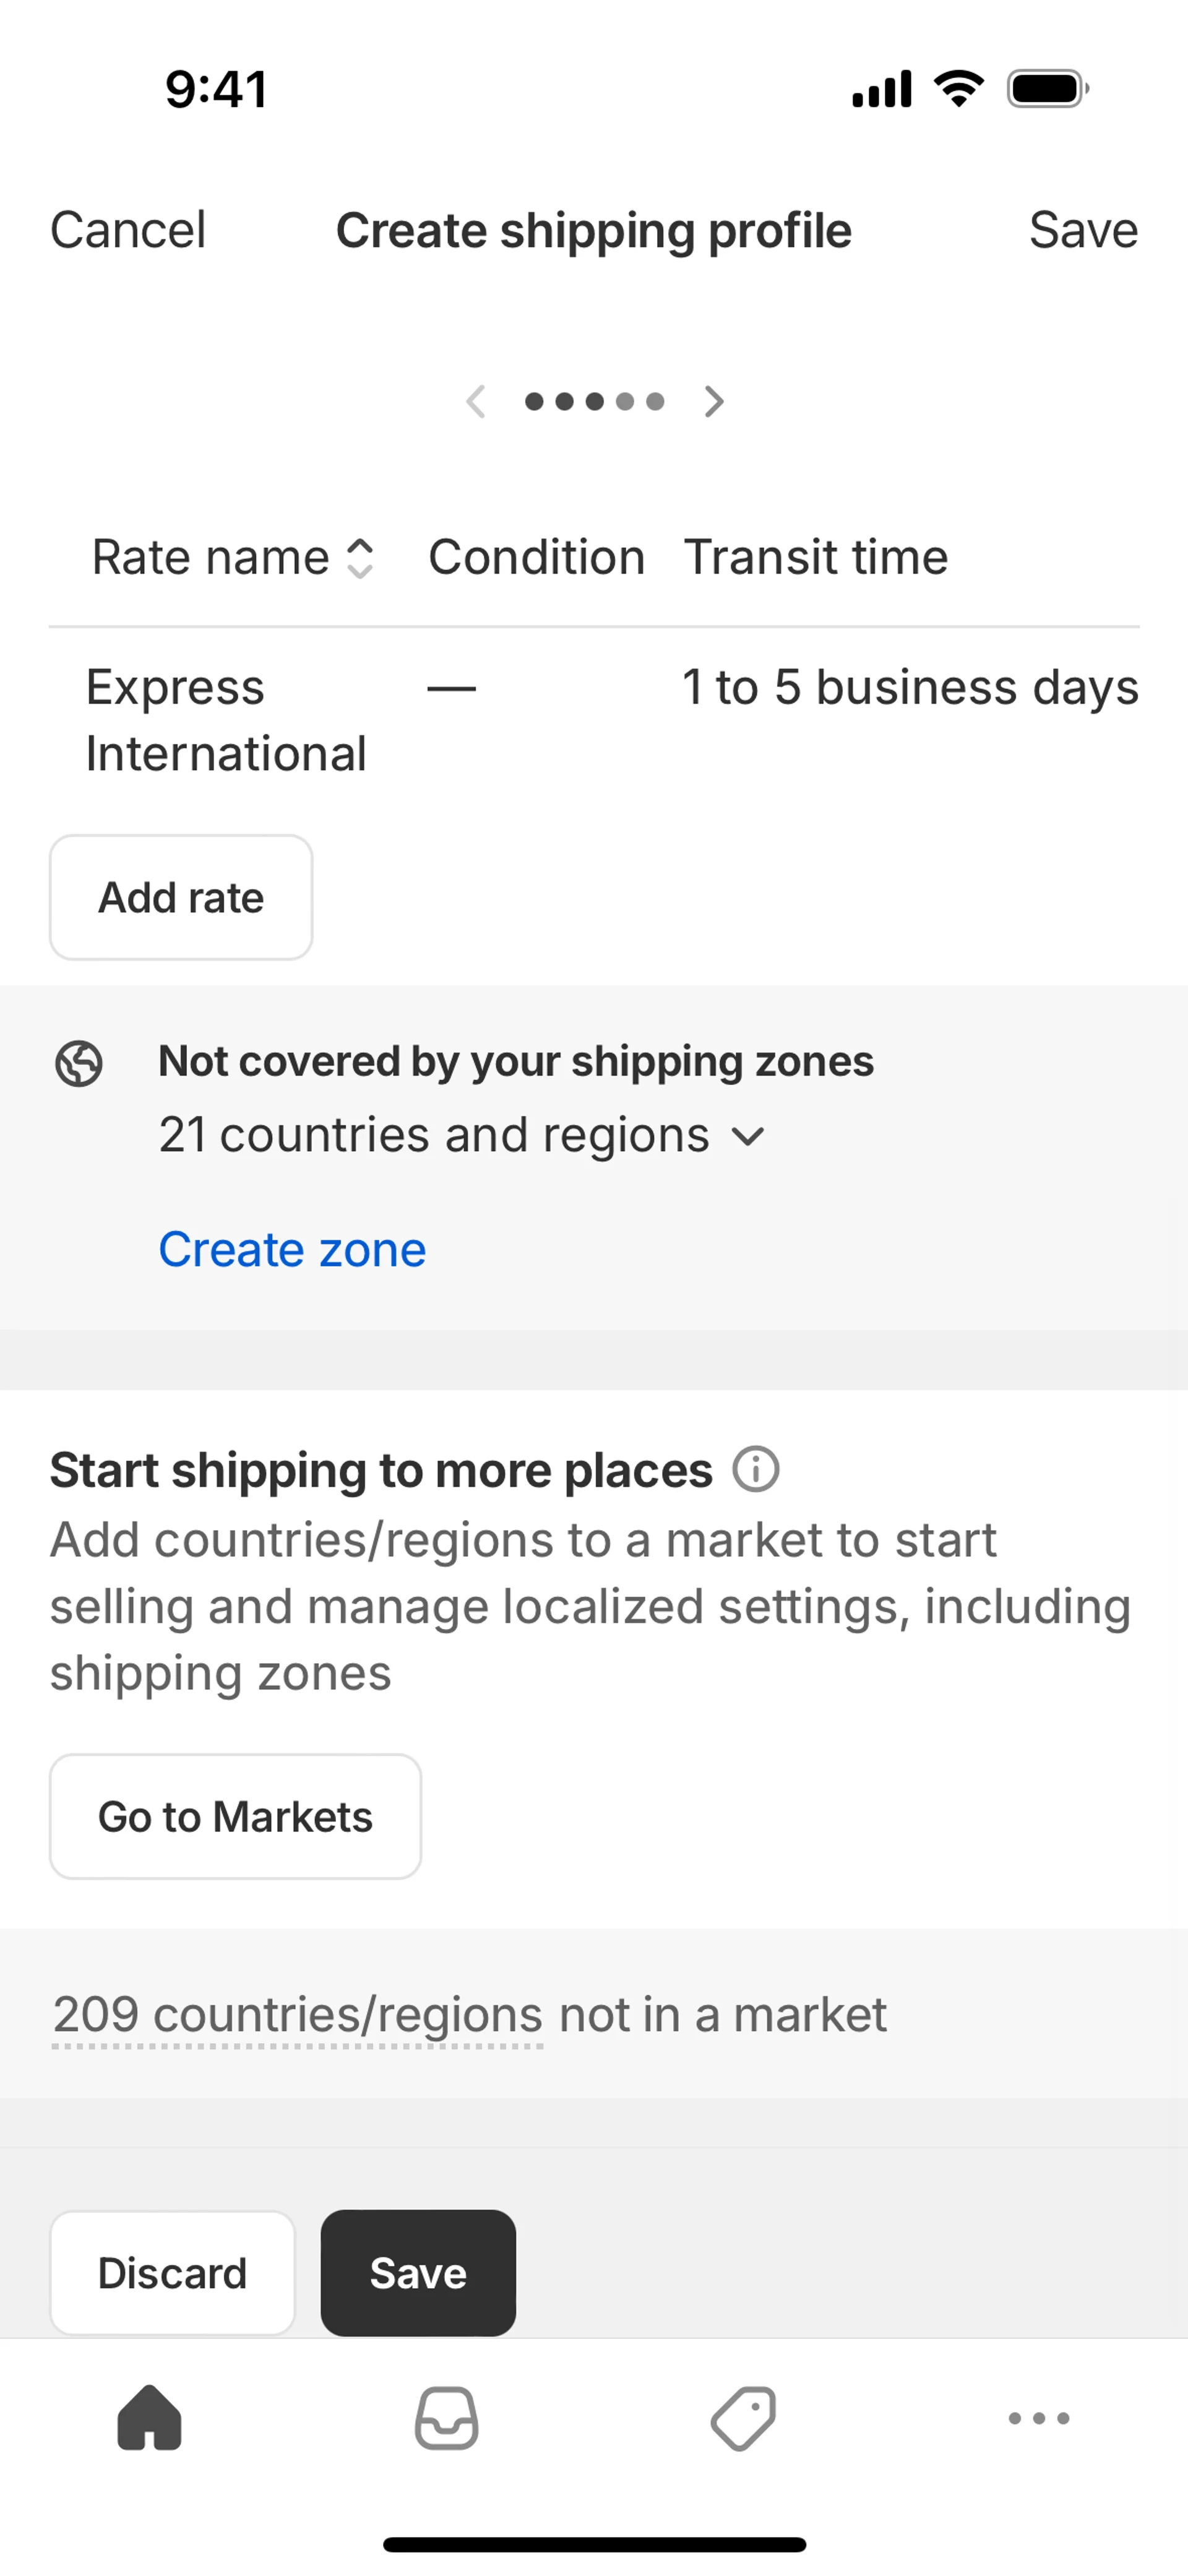
Task: Click the globe icon for uncovered zones
Action: click(79, 1063)
